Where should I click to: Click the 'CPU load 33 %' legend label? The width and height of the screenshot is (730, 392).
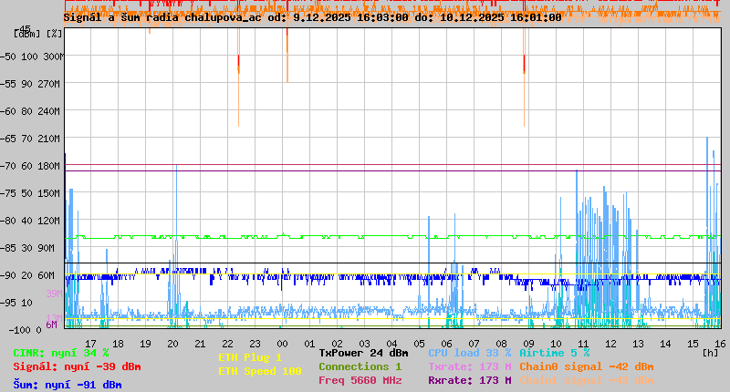(x=470, y=353)
